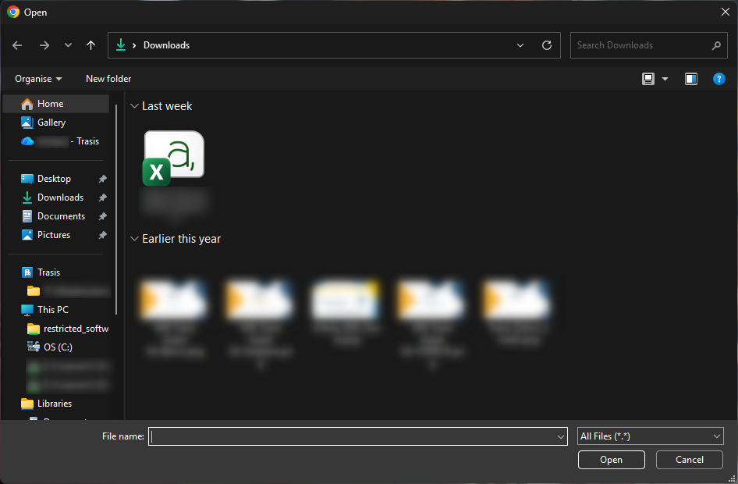Open Downloads in quick access
Viewport: 738px width, 484px height.
click(x=60, y=198)
